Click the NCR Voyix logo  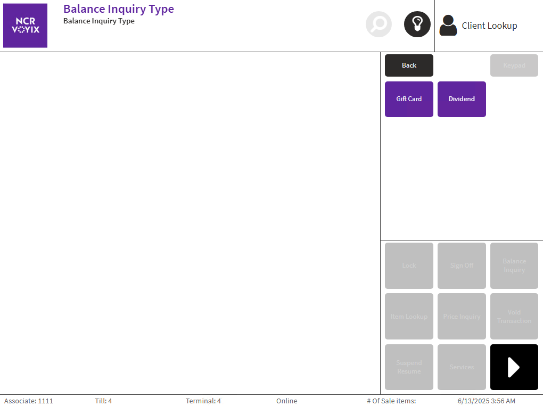click(26, 26)
